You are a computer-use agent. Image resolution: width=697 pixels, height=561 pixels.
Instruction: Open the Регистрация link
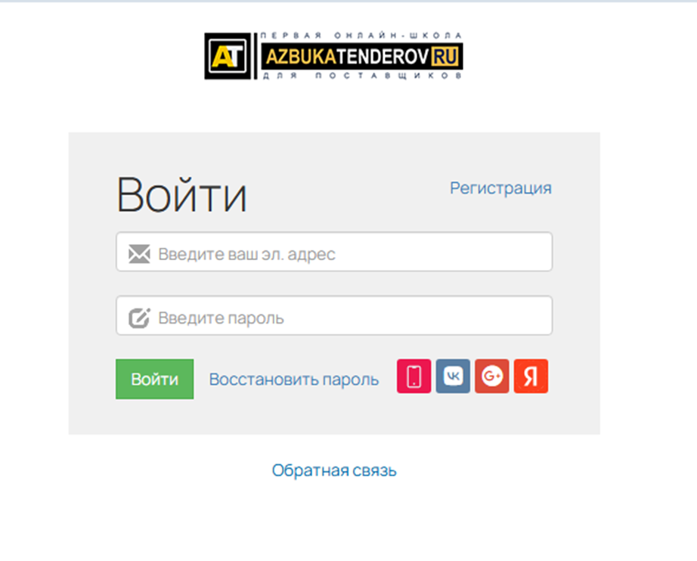pyautogui.click(x=500, y=188)
